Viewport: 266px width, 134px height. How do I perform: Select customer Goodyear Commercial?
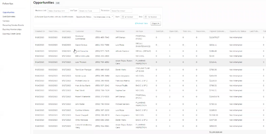pos(80,37)
